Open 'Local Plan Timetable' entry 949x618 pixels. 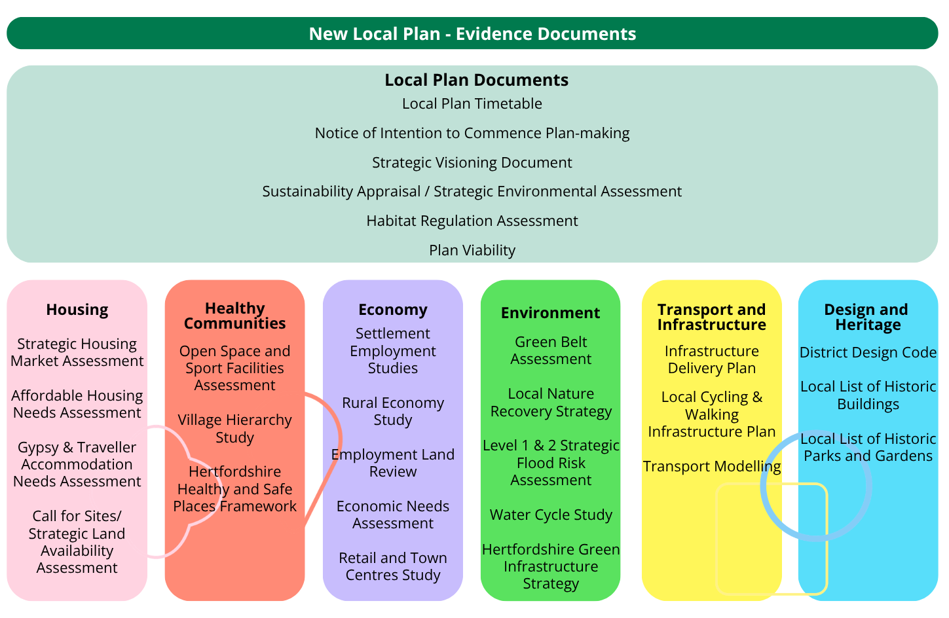tap(472, 103)
